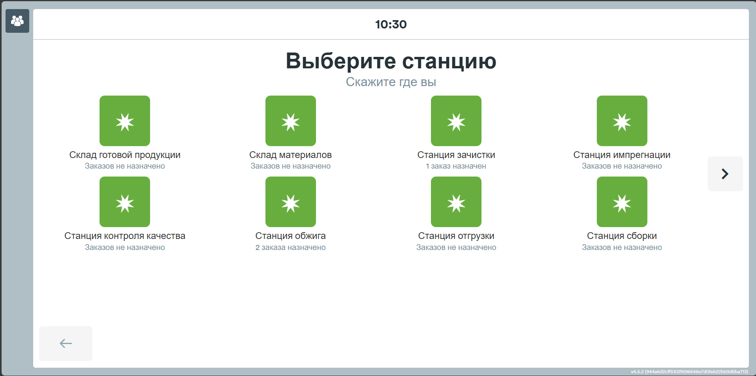Select the Склад готовой продукции station icon
Screen dimensions: 756x376
tap(125, 121)
